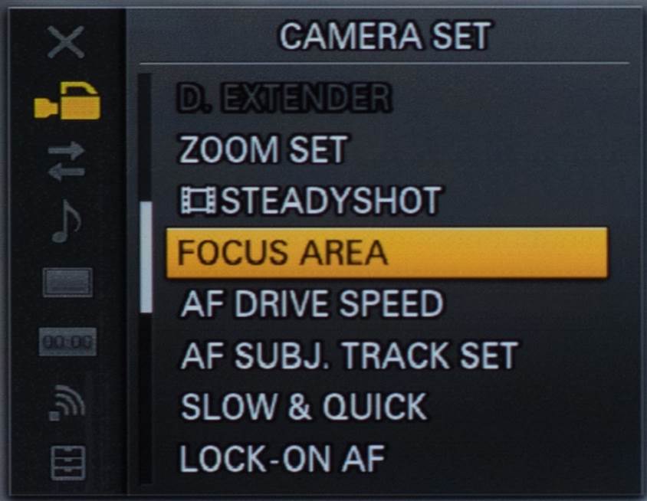
Task: Choose AF SUBJ. TRACK SET
Action: pyautogui.click(x=349, y=355)
